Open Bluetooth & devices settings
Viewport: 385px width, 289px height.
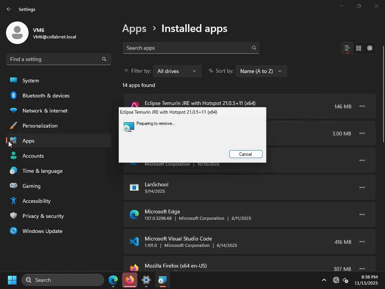pyautogui.click(x=46, y=96)
